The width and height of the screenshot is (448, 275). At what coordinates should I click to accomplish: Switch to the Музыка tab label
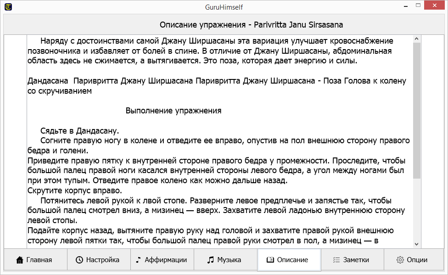point(229,260)
